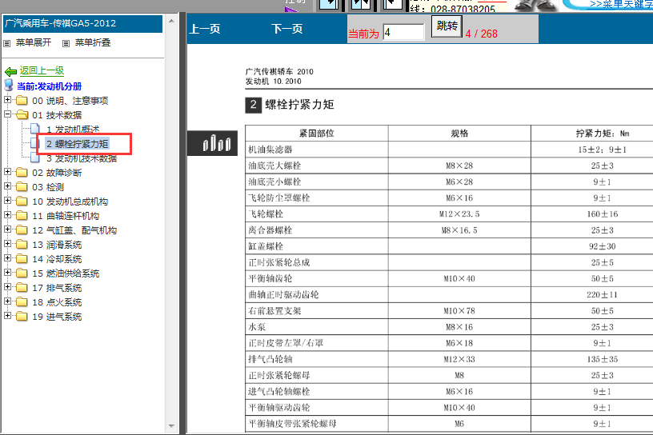Click torque value 160±16
Screen dimensions: 653x435
tap(603, 214)
